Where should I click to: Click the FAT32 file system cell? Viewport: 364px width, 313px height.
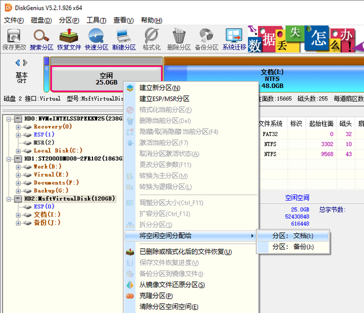[270, 134]
